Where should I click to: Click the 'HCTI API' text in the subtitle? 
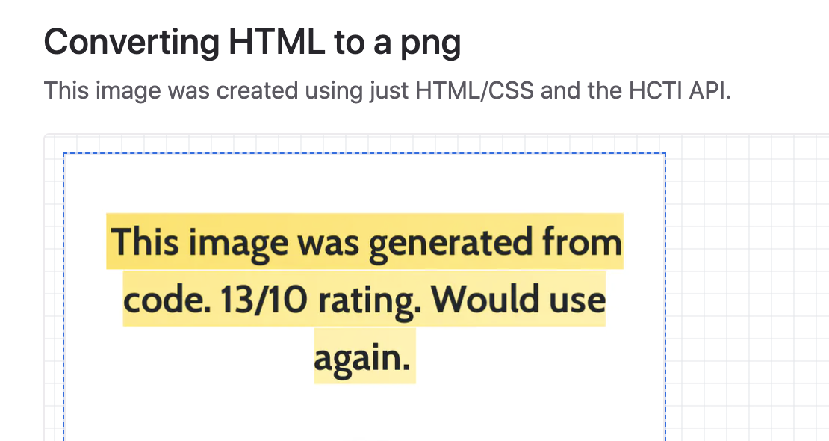[x=680, y=90]
